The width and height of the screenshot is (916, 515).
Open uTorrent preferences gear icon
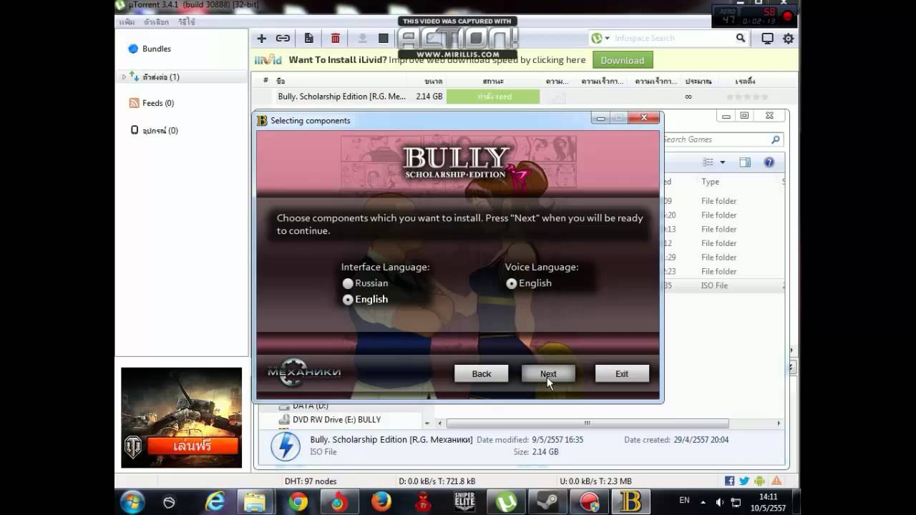(x=789, y=39)
